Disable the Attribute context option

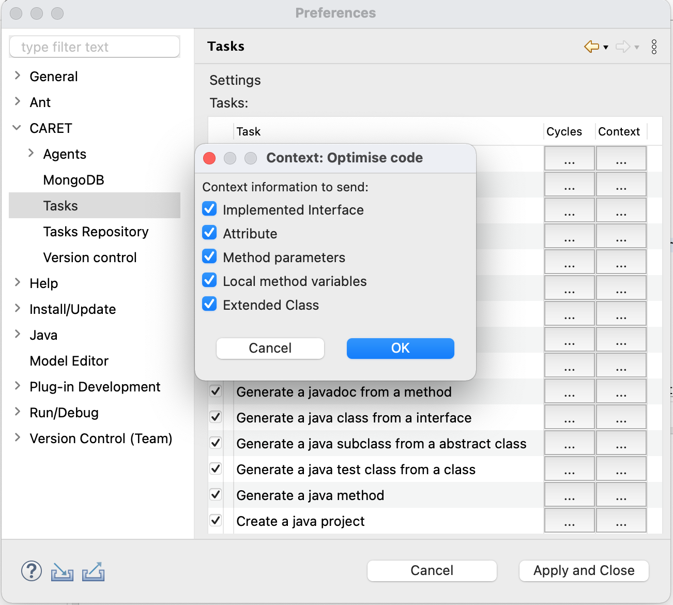tap(209, 232)
